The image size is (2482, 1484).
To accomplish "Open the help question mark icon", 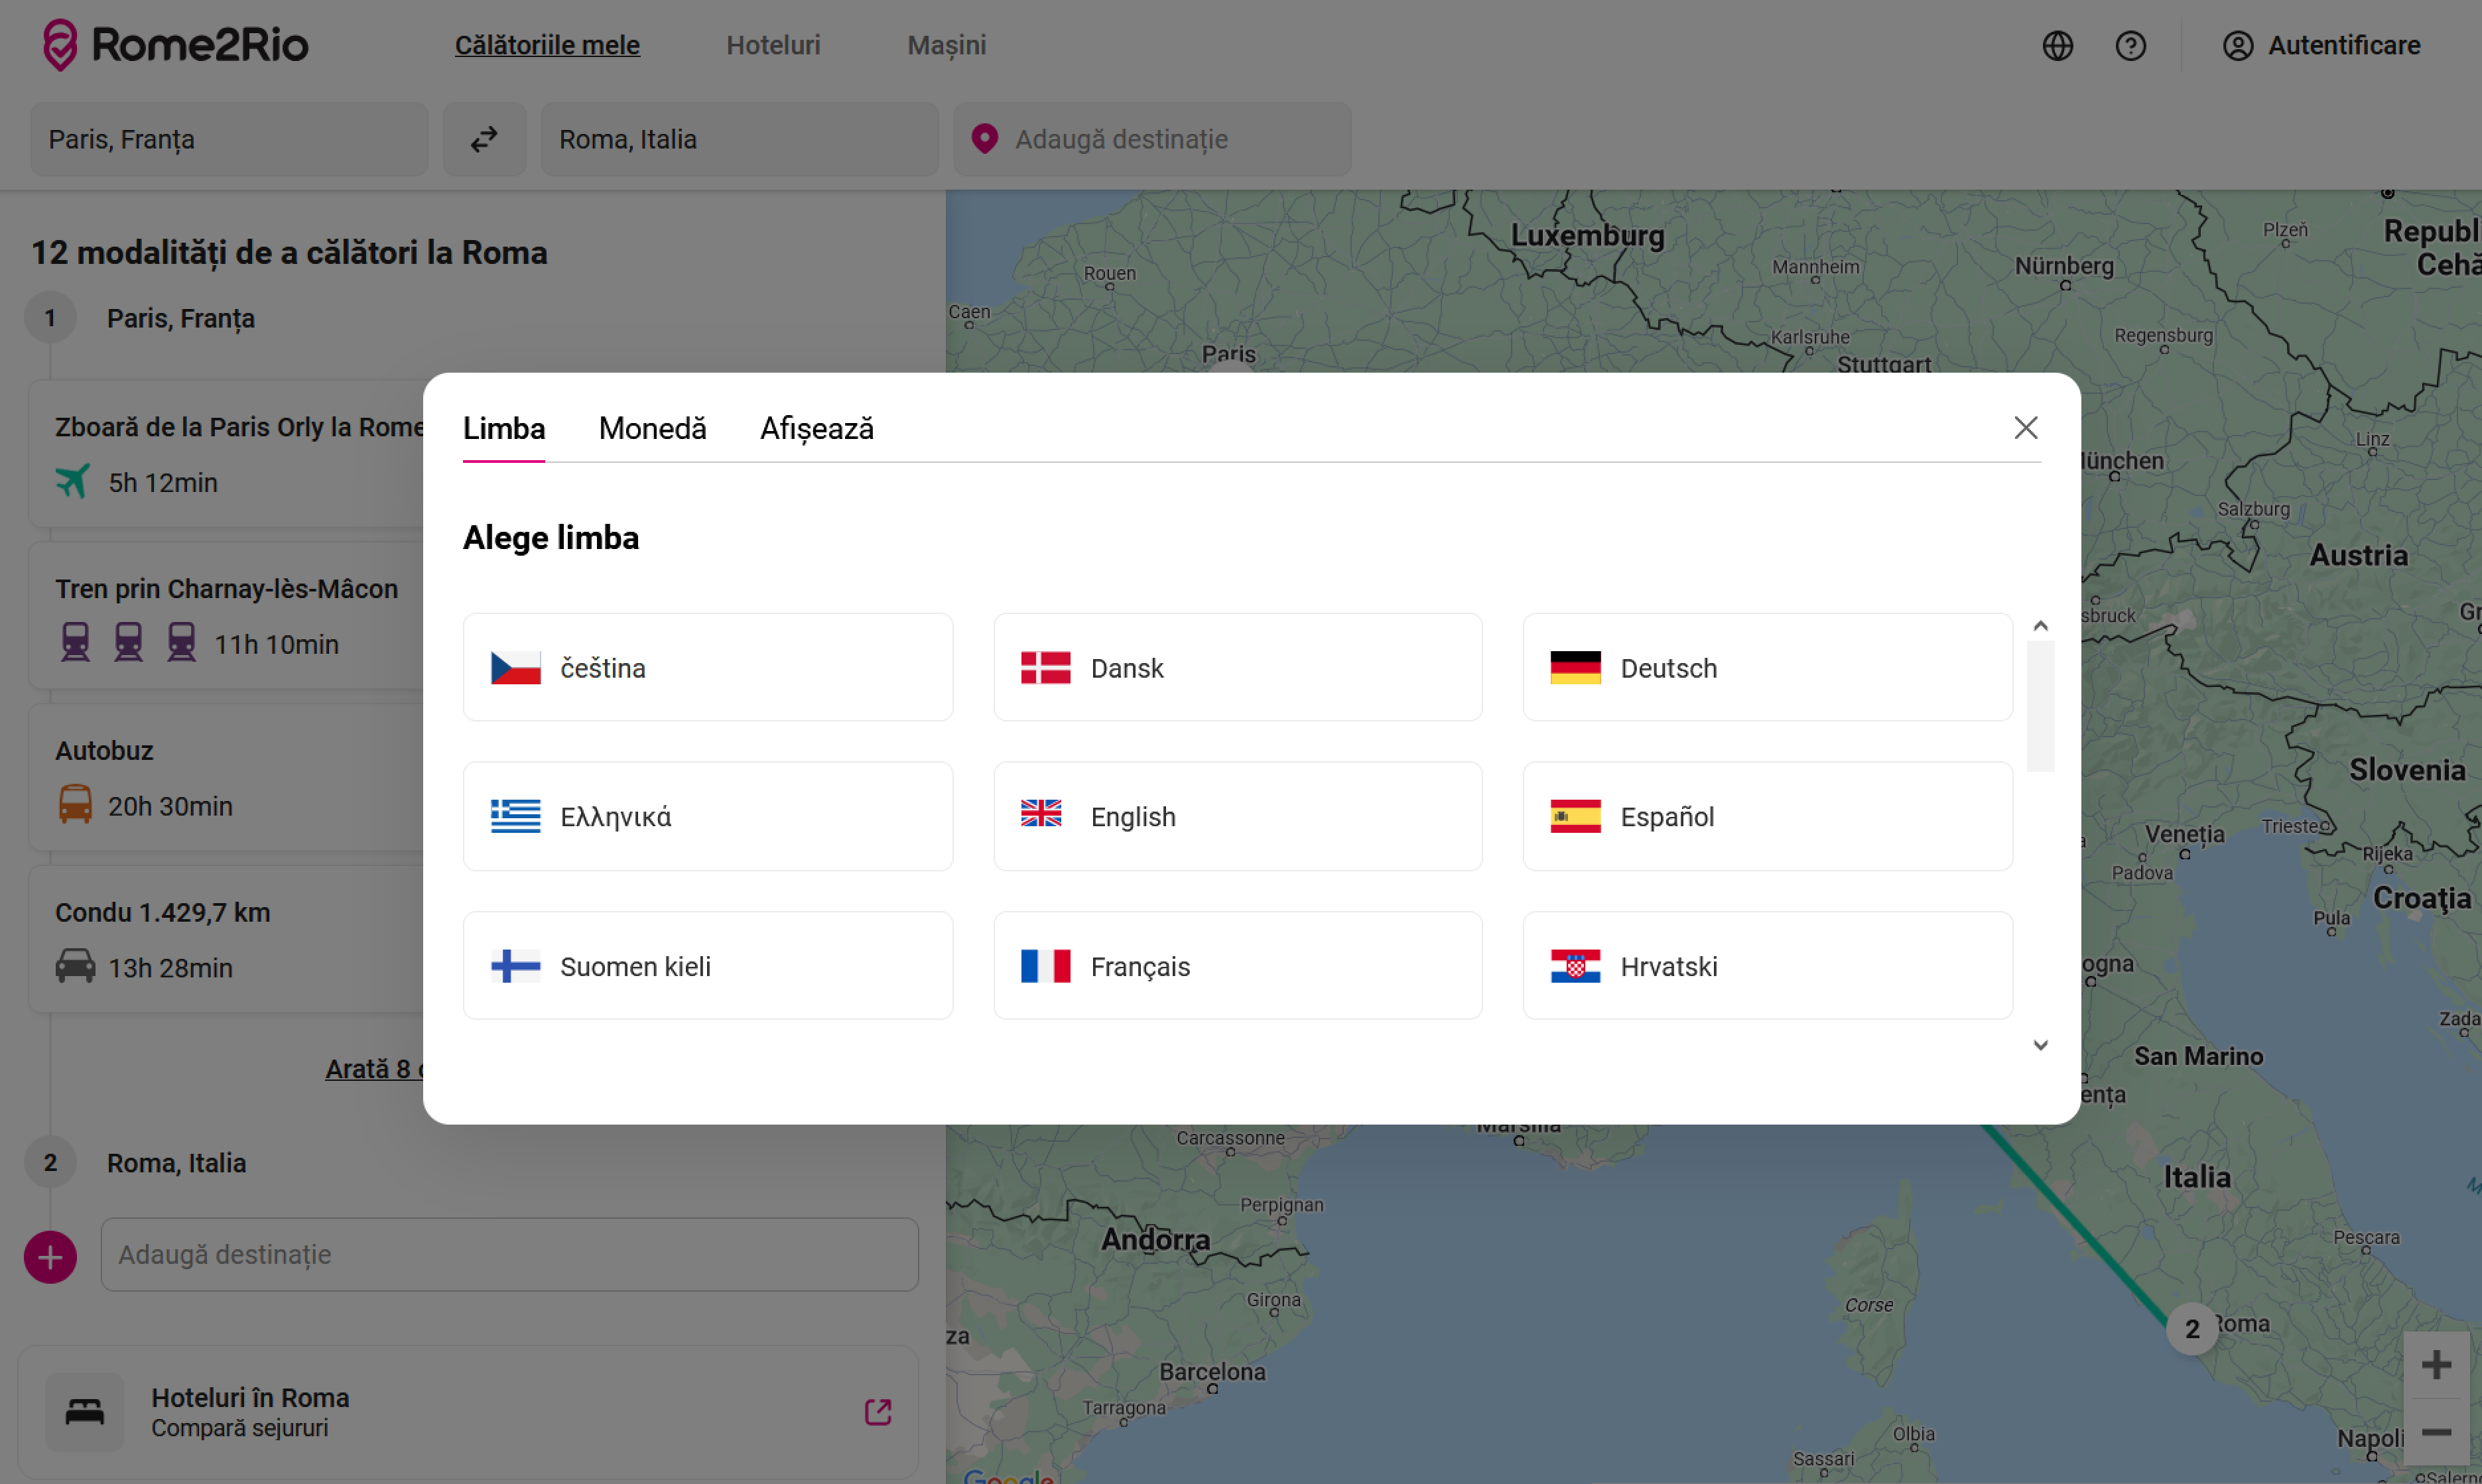I will tap(2130, 46).
